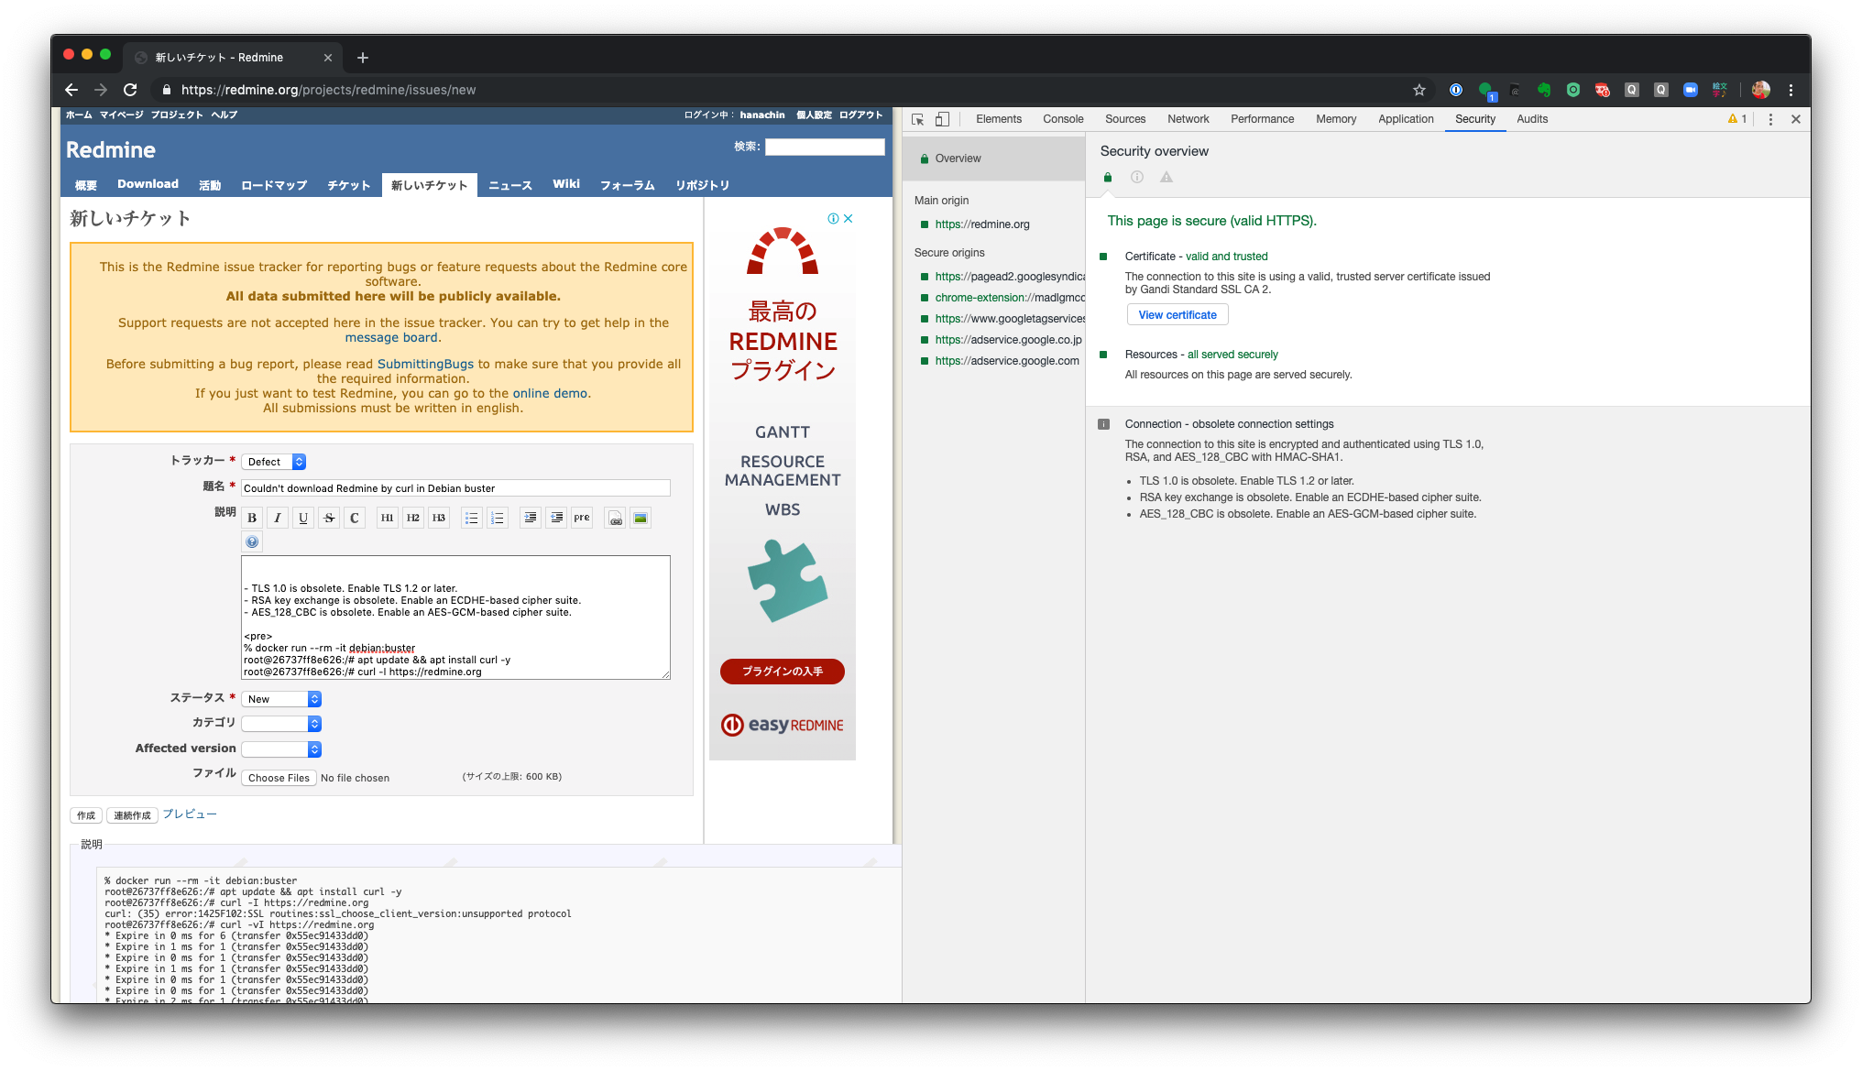The height and width of the screenshot is (1071, 1862).
Task: Apply underline formatting in the description toolbar
Action: 303,518
